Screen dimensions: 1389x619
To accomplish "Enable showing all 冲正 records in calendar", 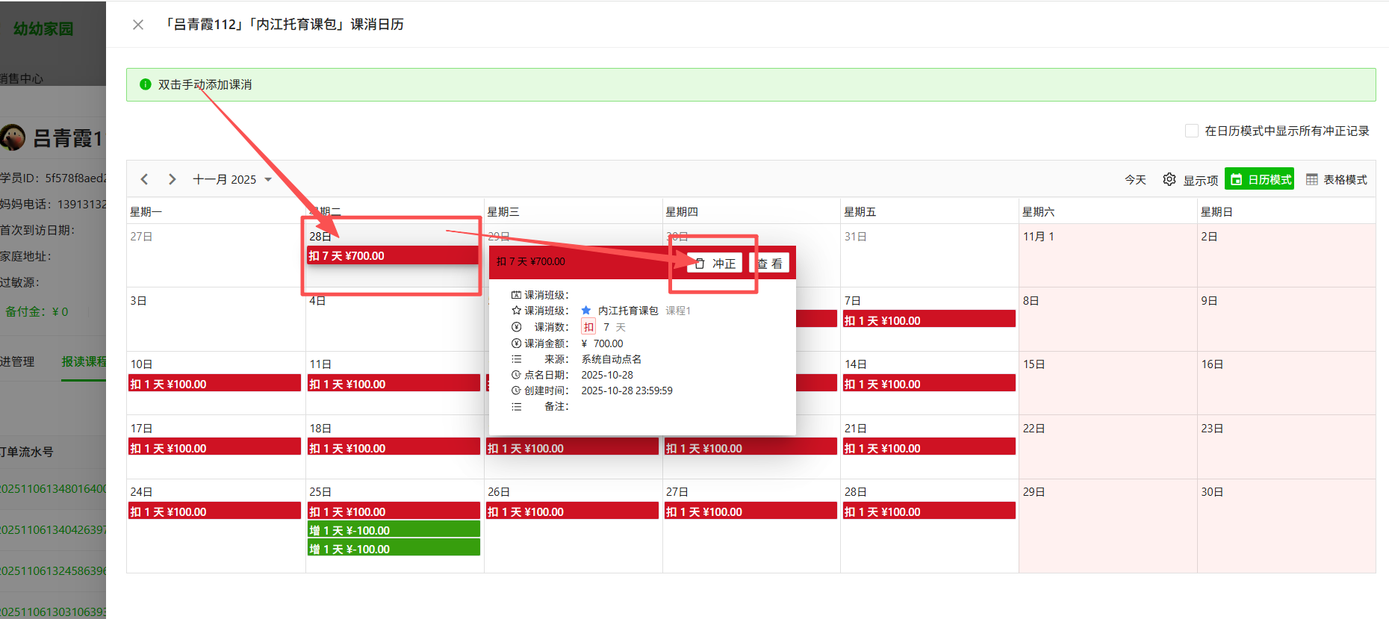I will tap(1192, 131).
